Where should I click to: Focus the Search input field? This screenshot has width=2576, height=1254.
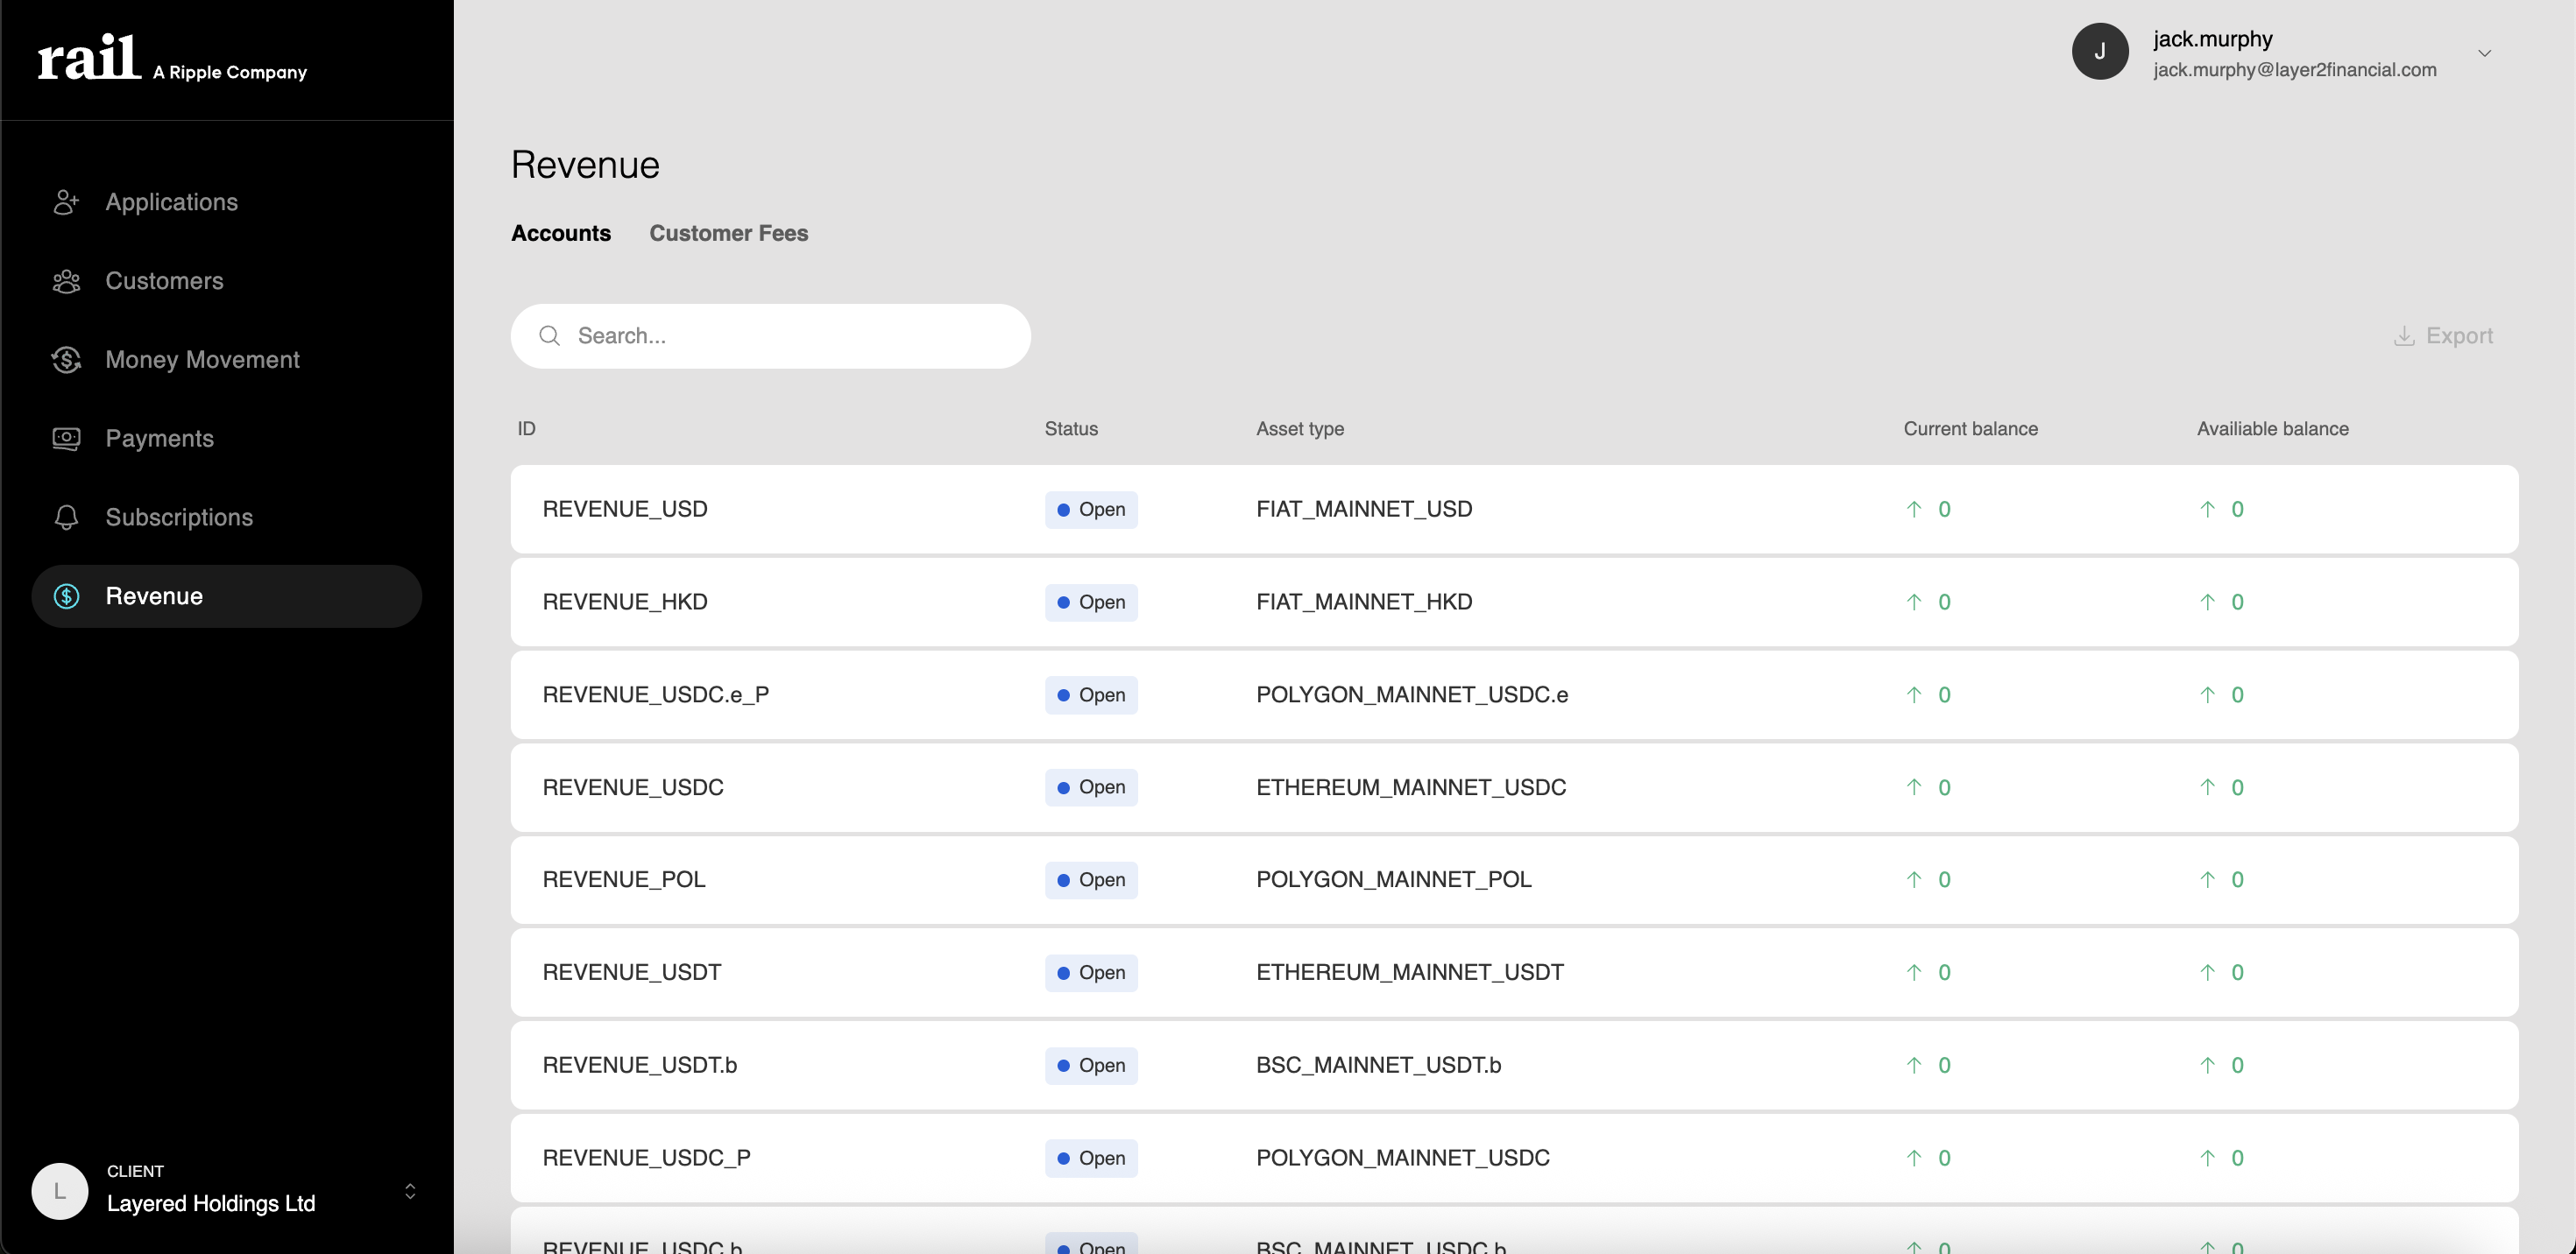click(790, 335)
